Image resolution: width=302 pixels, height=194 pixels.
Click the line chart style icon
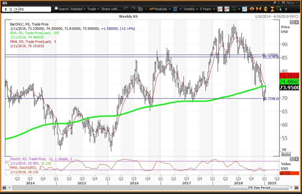(x=220, y=9)
